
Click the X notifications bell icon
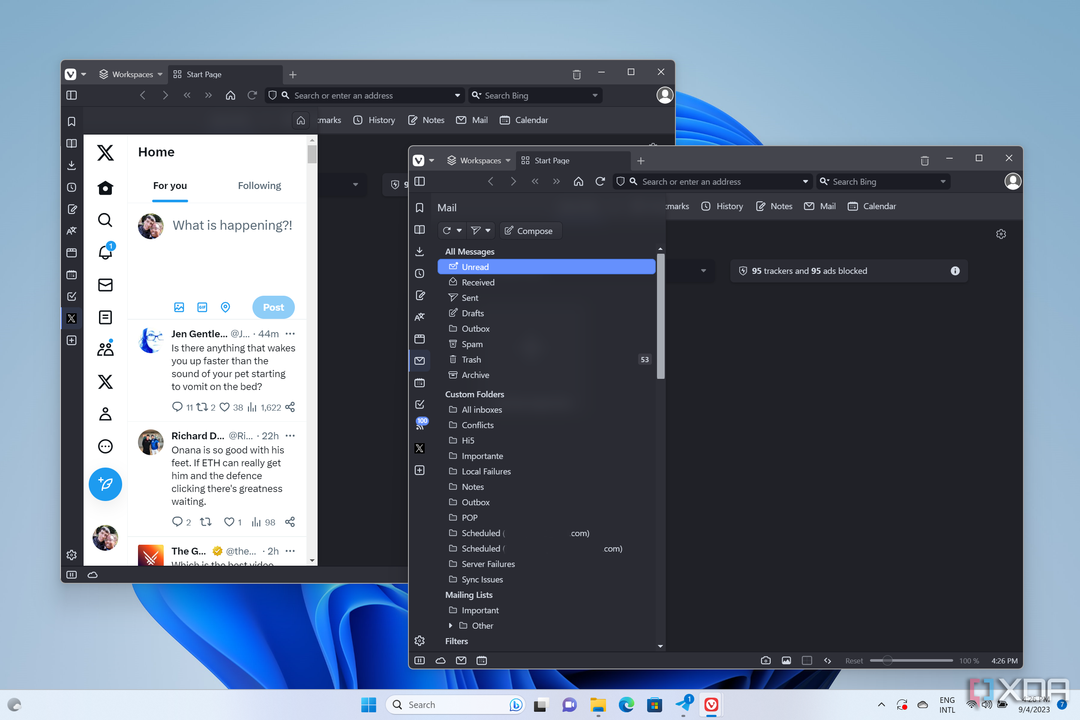pyautogui.click(x=105, y=252)
